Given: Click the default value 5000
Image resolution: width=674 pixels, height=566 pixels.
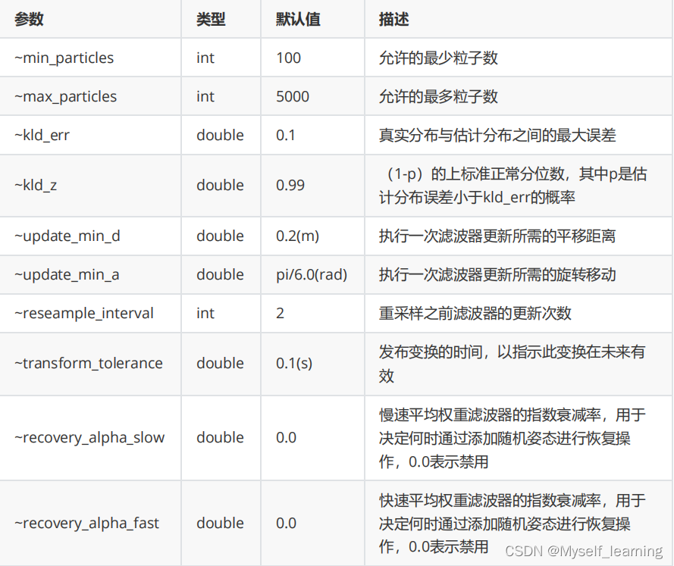Looking at the screenshot, I should coord(293,97).
